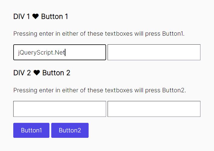
Task: Click "textboxes" in the Button1 description sentence
Action: (118, 34)
